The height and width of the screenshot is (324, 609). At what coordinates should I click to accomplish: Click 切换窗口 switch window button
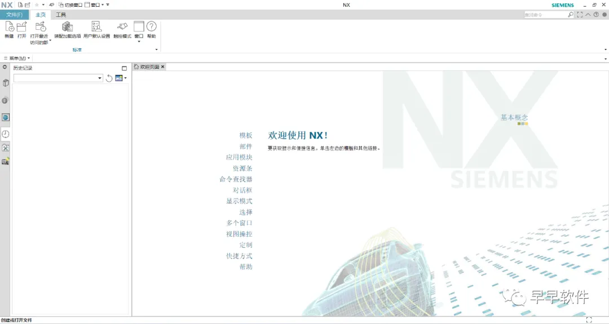point(70,5)
